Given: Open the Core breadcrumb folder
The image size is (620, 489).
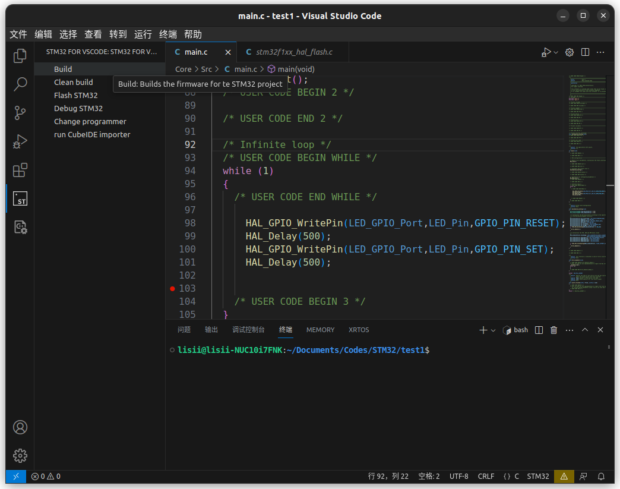Looking at the screenshot, I should (x=184, y=70).
